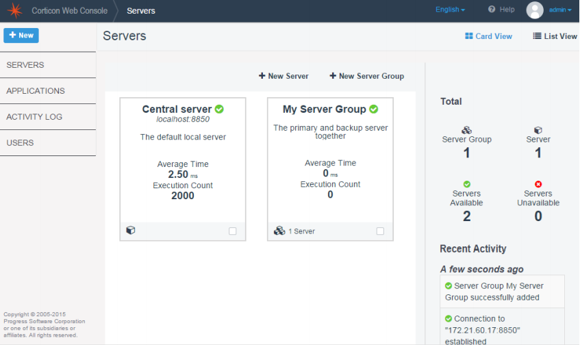The width and height of the screenshot is (580, 345).
Task: Click localhost:8850 address text
Action: (x=183, y=119)
